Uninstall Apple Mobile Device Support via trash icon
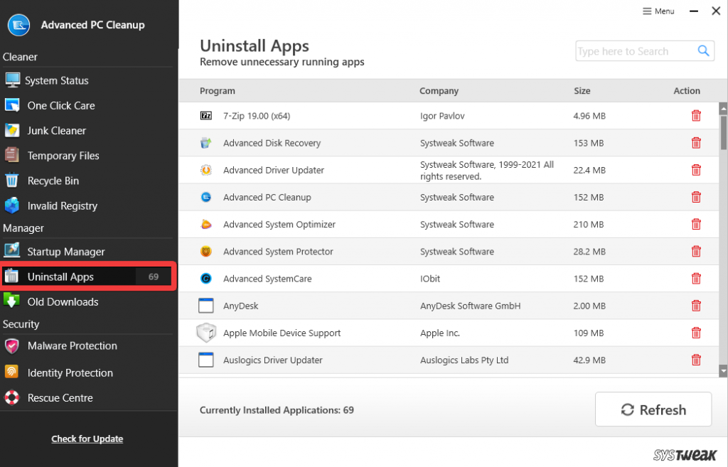This screenshot has width=728, height=467. (696, 333)
